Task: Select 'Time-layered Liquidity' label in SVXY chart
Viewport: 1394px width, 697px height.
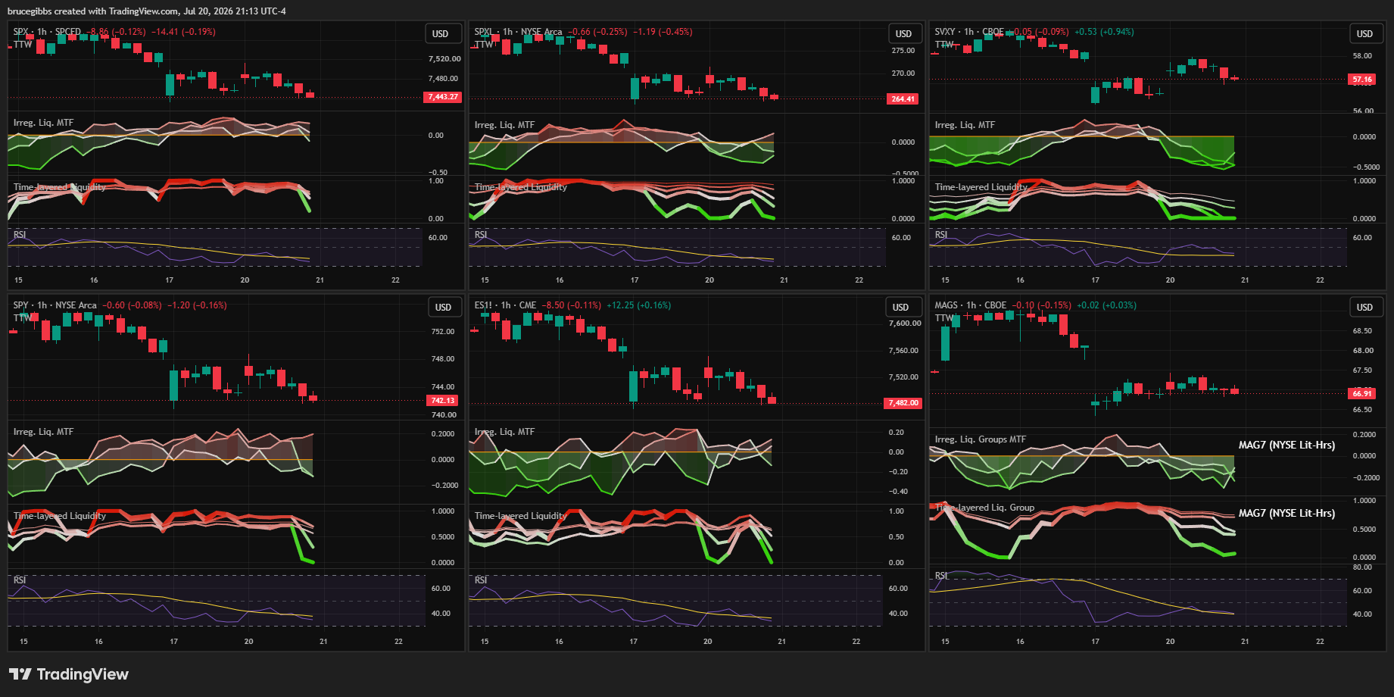Action: [981, 187]
